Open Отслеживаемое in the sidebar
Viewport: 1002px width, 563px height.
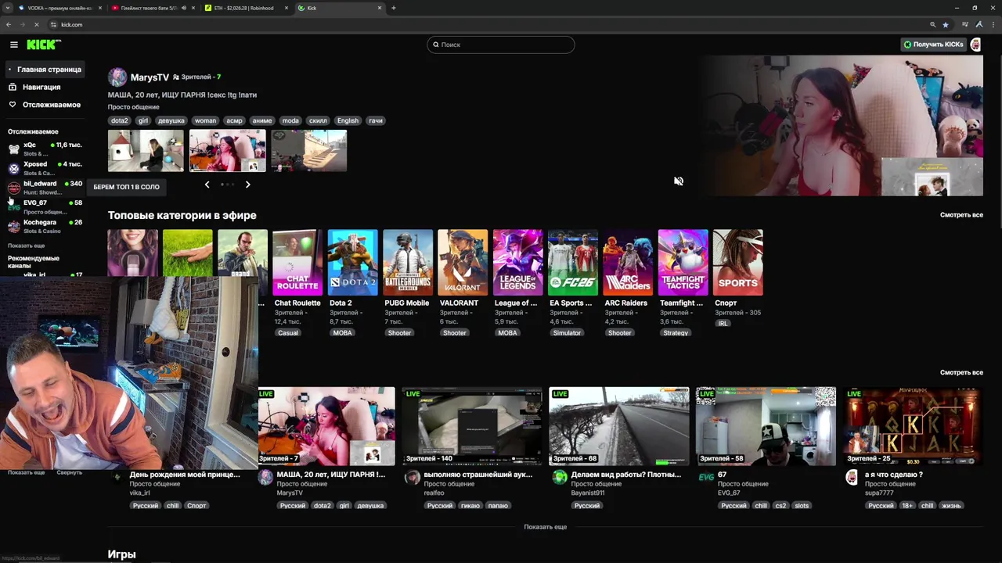pyautogui.click(x=44, y=105)
